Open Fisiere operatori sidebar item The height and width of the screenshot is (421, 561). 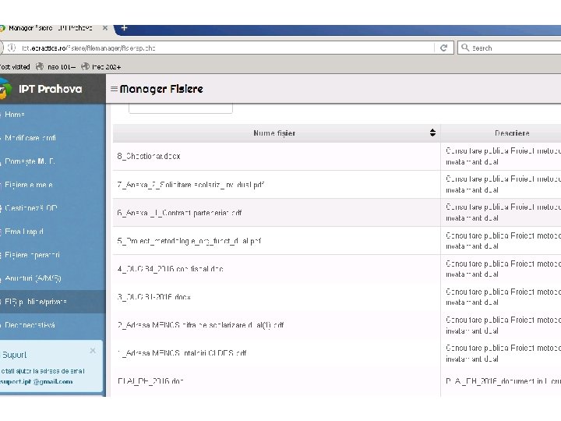[x=32, y=255]
